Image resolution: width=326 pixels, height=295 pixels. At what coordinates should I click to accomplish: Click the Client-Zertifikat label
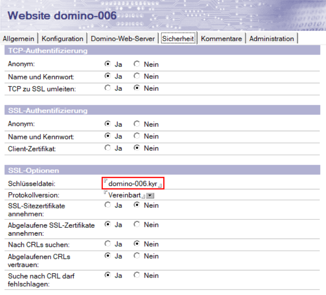coord(32,149)
